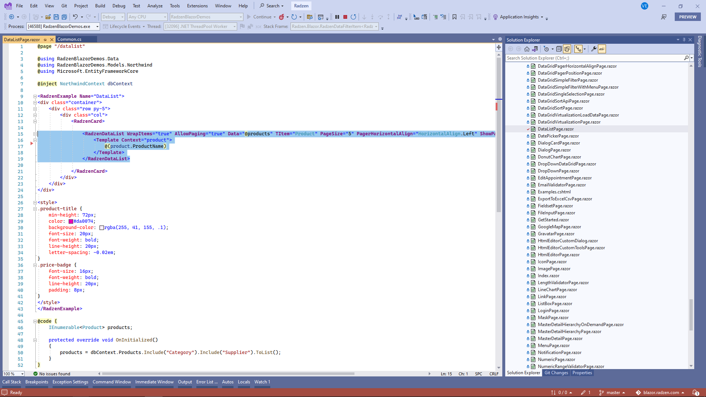Image resolution: width=706 pixels, height=397 pixels.
Task: Click the No issues found status
Action: pos(51,374)
